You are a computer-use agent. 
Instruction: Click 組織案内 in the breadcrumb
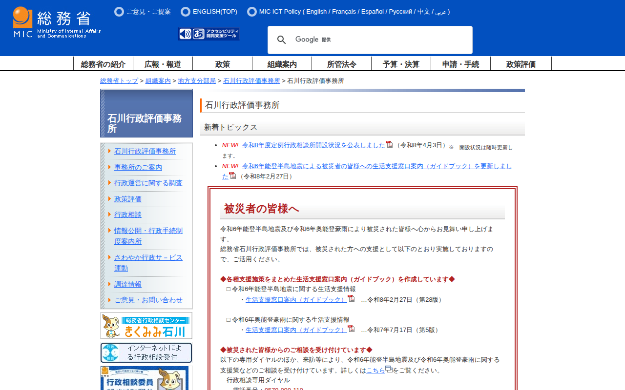[x=158, y=81]
